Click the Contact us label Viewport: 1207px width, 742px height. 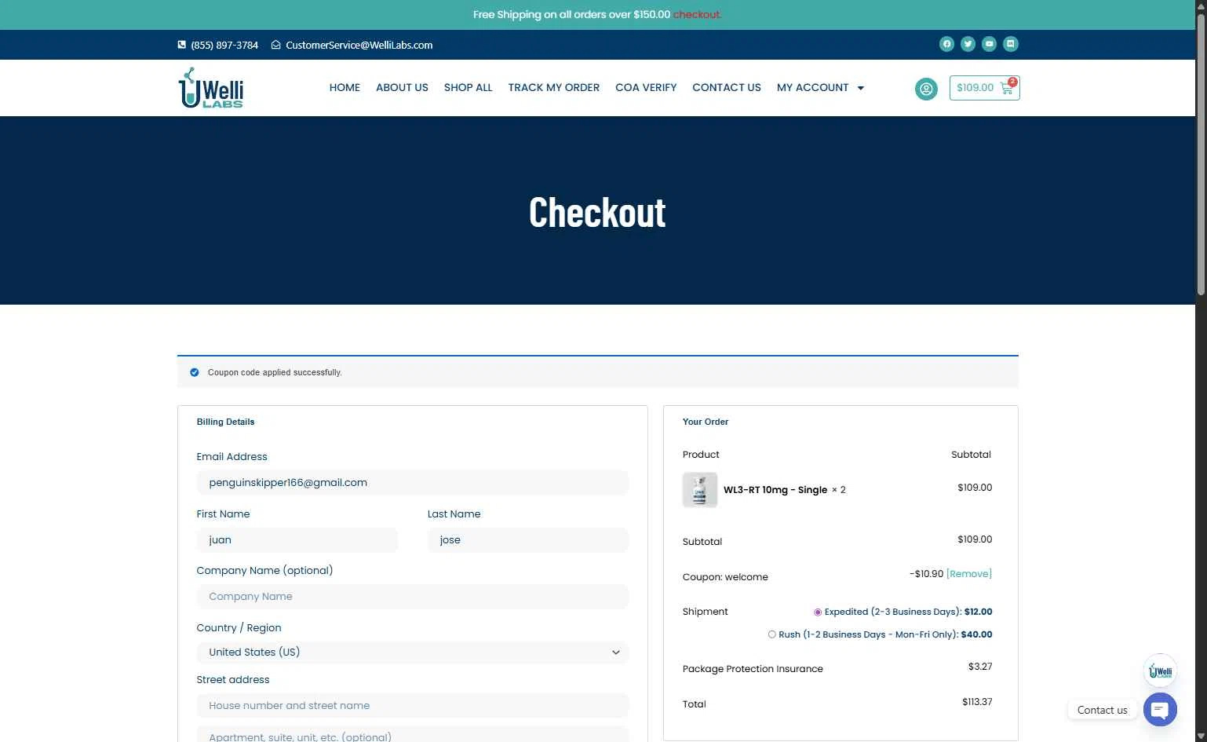(1102, 711)
